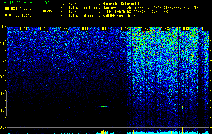Click the 1042 time marker
Image resolution: width=212 pixels, height=134 pixels.
[44, 29]
